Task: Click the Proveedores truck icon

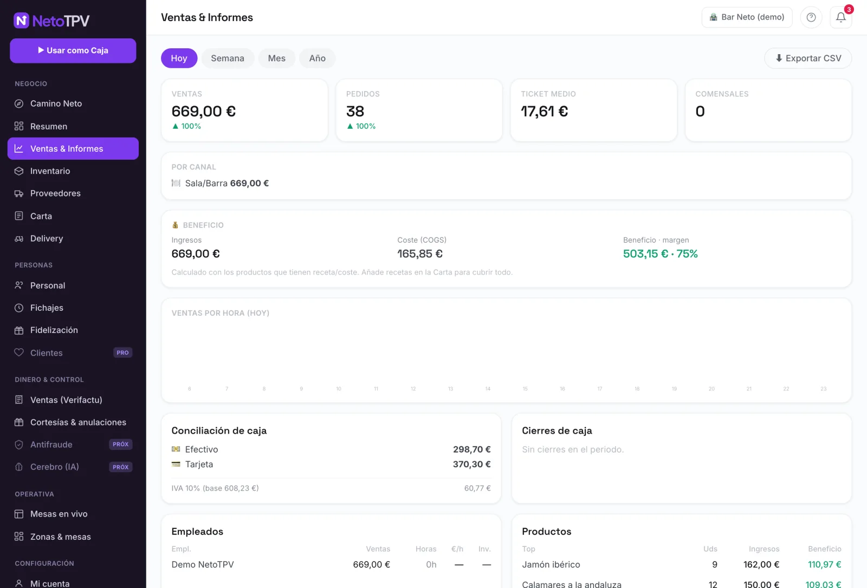Action: pos(19,193)
